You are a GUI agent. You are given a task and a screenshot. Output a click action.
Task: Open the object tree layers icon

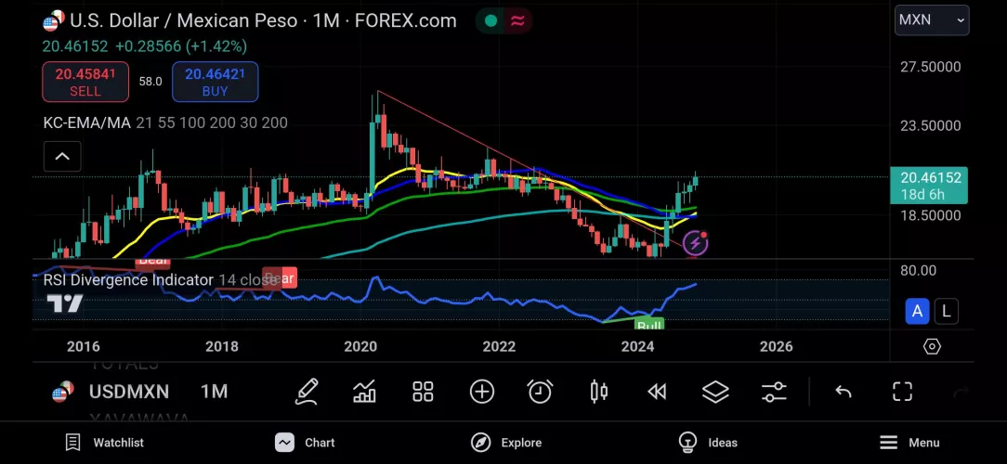[x=715, y=392]
